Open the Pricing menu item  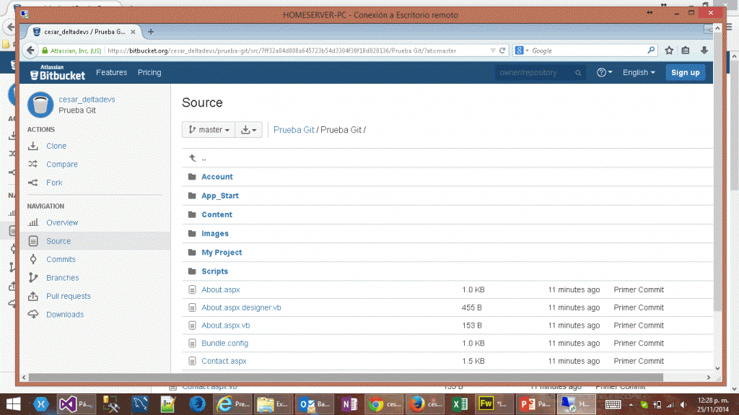point(149,73)
